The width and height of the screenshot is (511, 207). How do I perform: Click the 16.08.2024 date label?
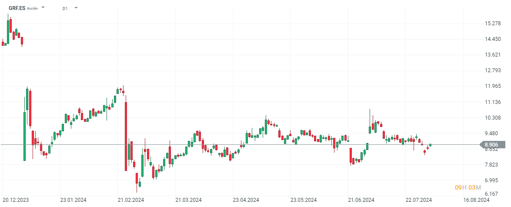pyautogui.click(x=476, y=200)
